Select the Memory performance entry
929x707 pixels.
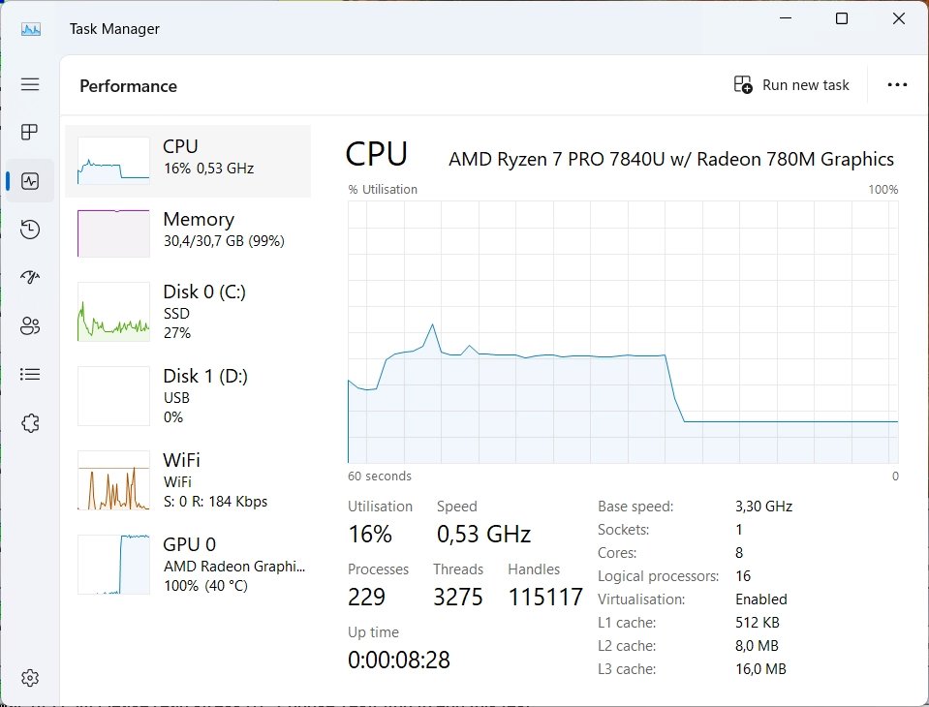click(188, 231)
